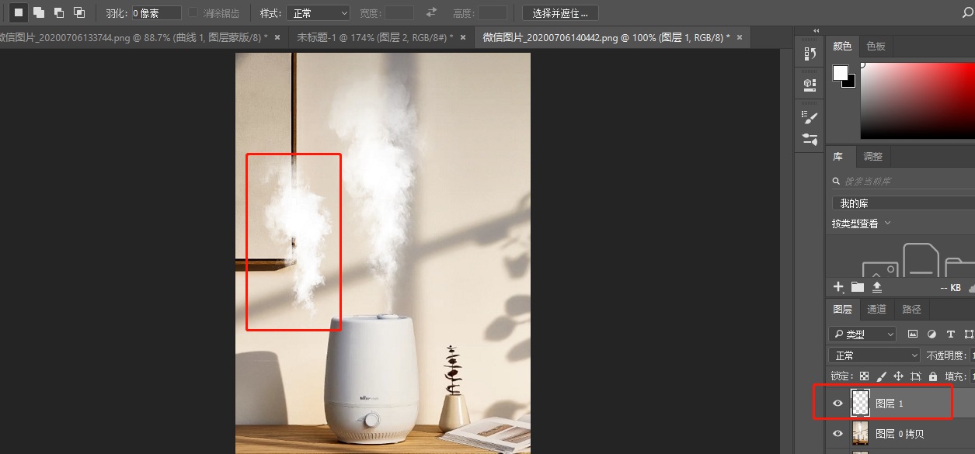Click the lock-all padlock icon
The image size is (975, 454).
933,376
